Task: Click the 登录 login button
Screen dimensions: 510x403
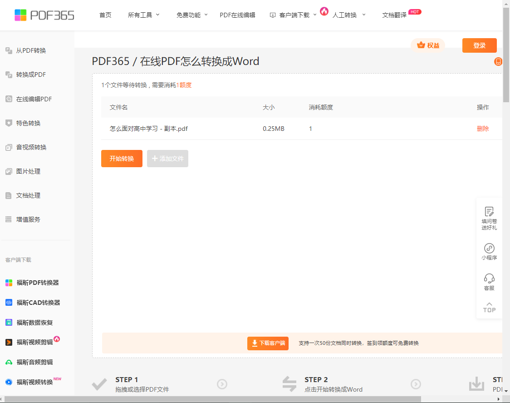Action: (479, 45)
